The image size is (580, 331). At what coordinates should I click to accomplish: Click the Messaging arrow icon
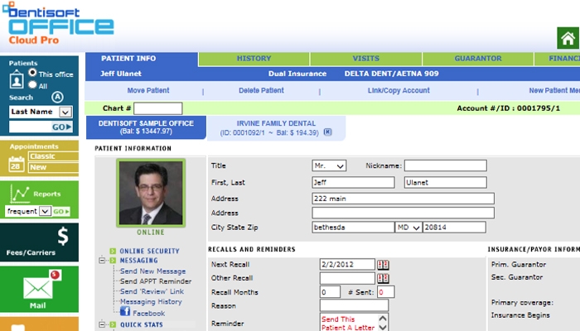[x=113, y=261]
